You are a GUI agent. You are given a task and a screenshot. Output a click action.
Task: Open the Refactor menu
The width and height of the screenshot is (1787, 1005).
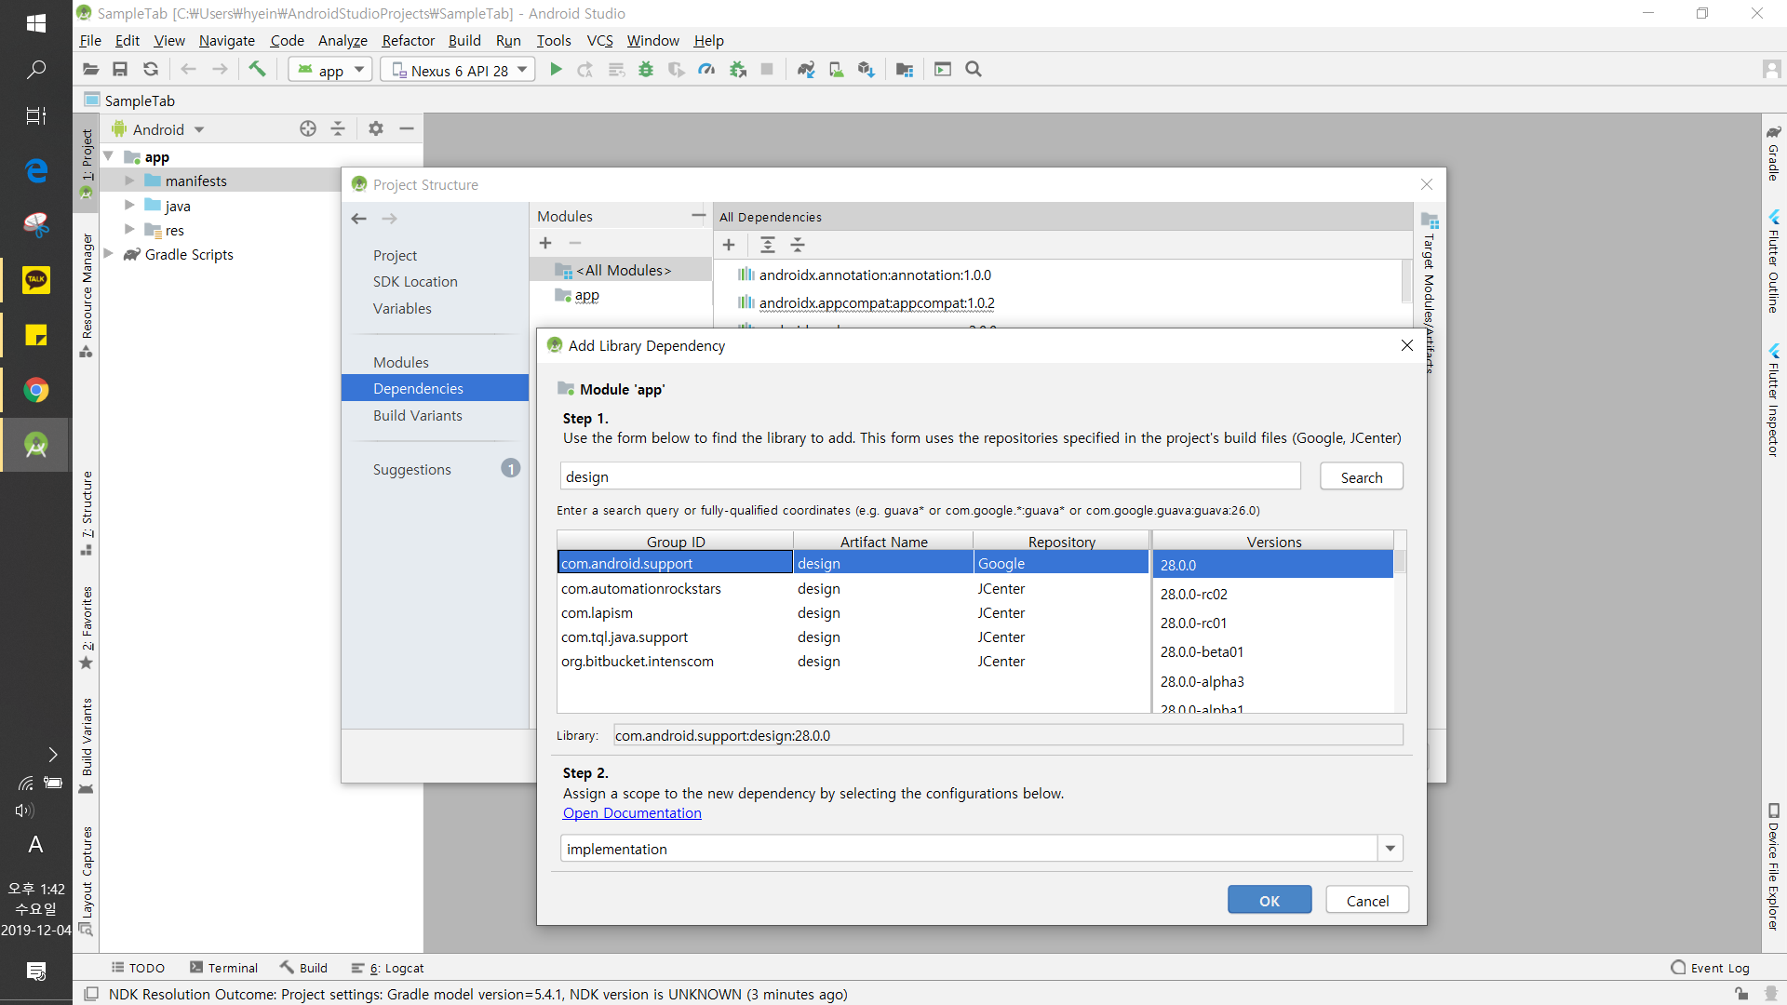click(408, 40)
